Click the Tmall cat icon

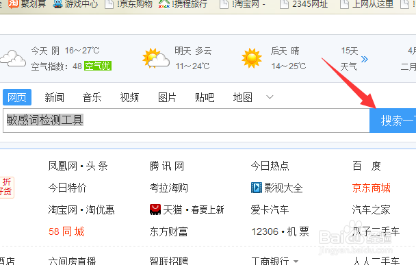[x=155, y=210]
